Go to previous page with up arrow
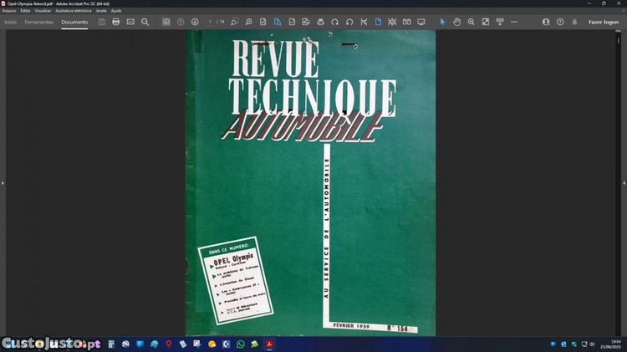The image size is (627, 352). click(181, 22)
